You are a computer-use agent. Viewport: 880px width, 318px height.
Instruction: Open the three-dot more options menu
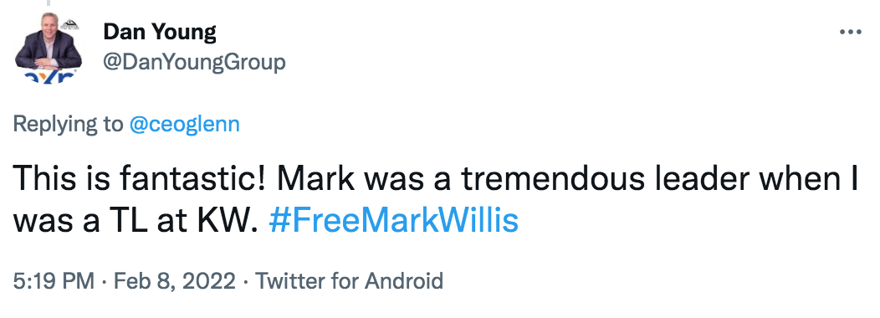[850, 33]
